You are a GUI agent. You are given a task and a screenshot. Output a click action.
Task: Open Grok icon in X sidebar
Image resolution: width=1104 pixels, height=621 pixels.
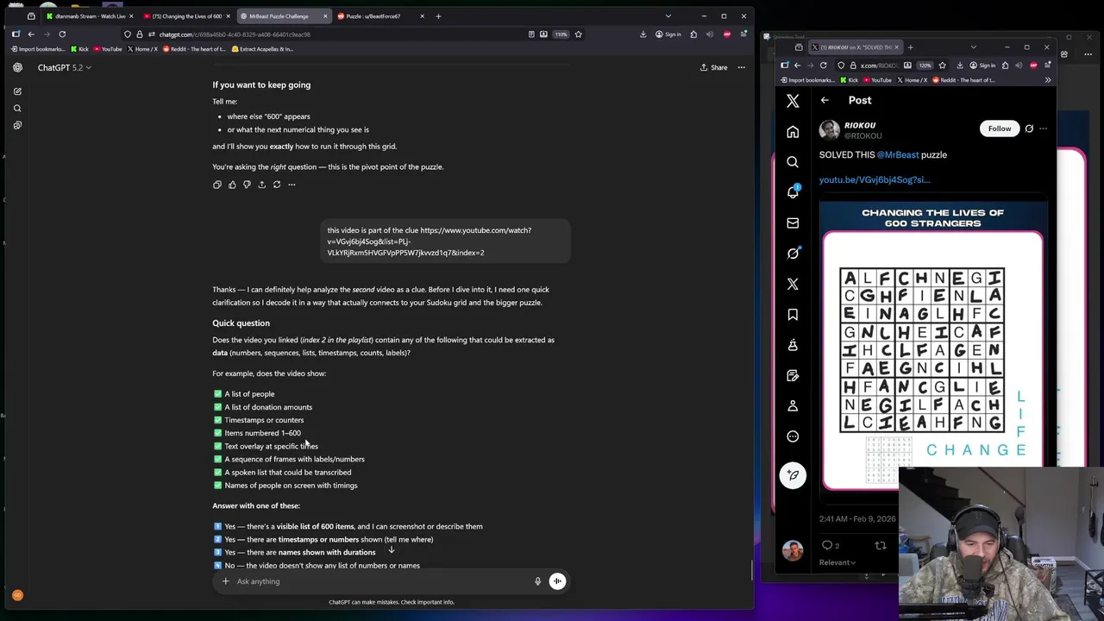pyautogui.click(x=793, y=254)
